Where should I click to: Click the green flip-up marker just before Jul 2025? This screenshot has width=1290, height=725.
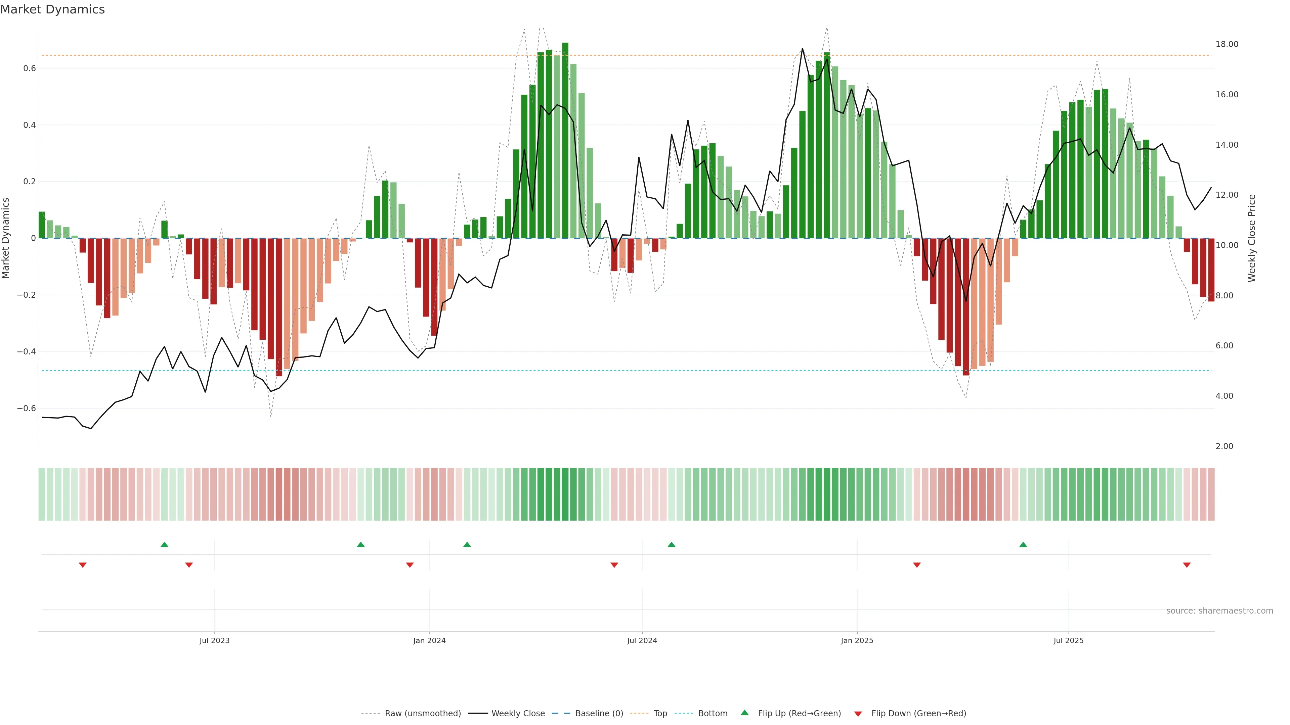(x=1023, y=544)
